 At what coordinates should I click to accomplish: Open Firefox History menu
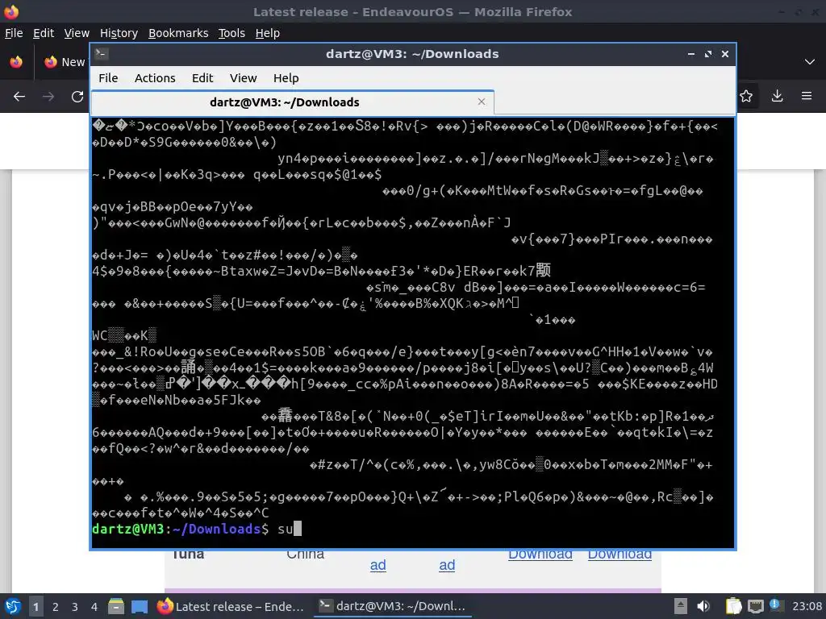point(119,33)
